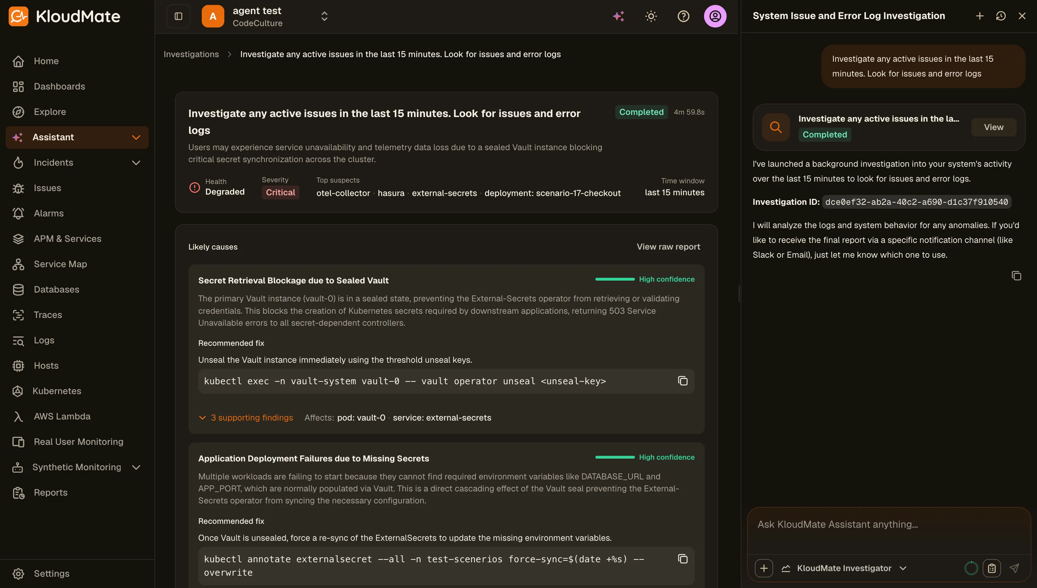1037x588 pixels.
Task: Click the add attachment plus button
Action: click(x=764, y=568)
